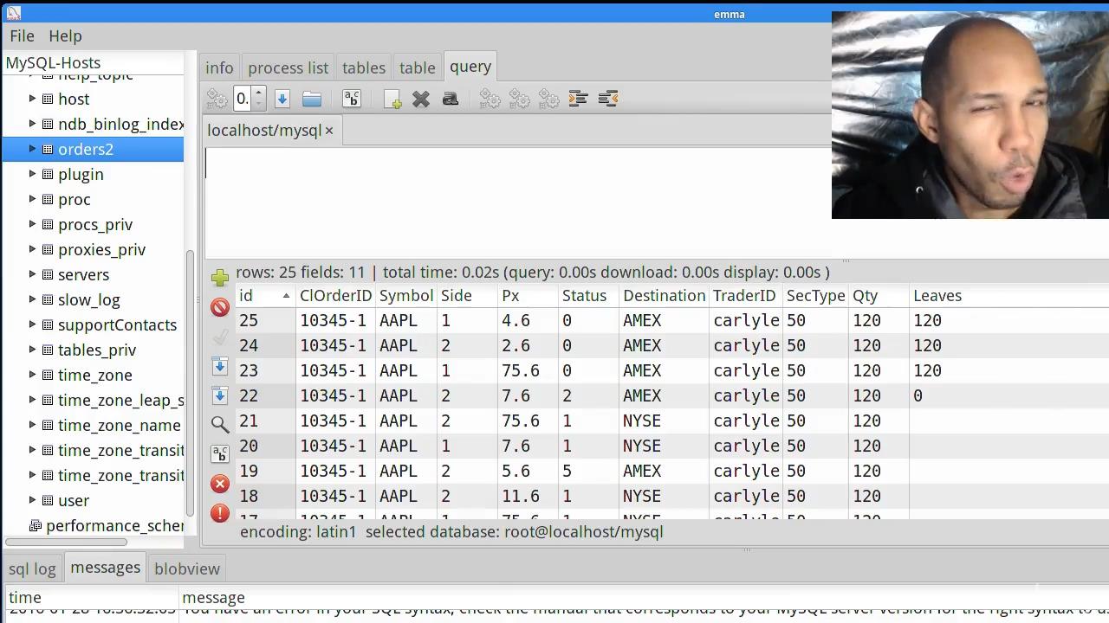The width and height of the screenshot is (1109, 623).
Task: Switch to the table tab
Action: 417,67
